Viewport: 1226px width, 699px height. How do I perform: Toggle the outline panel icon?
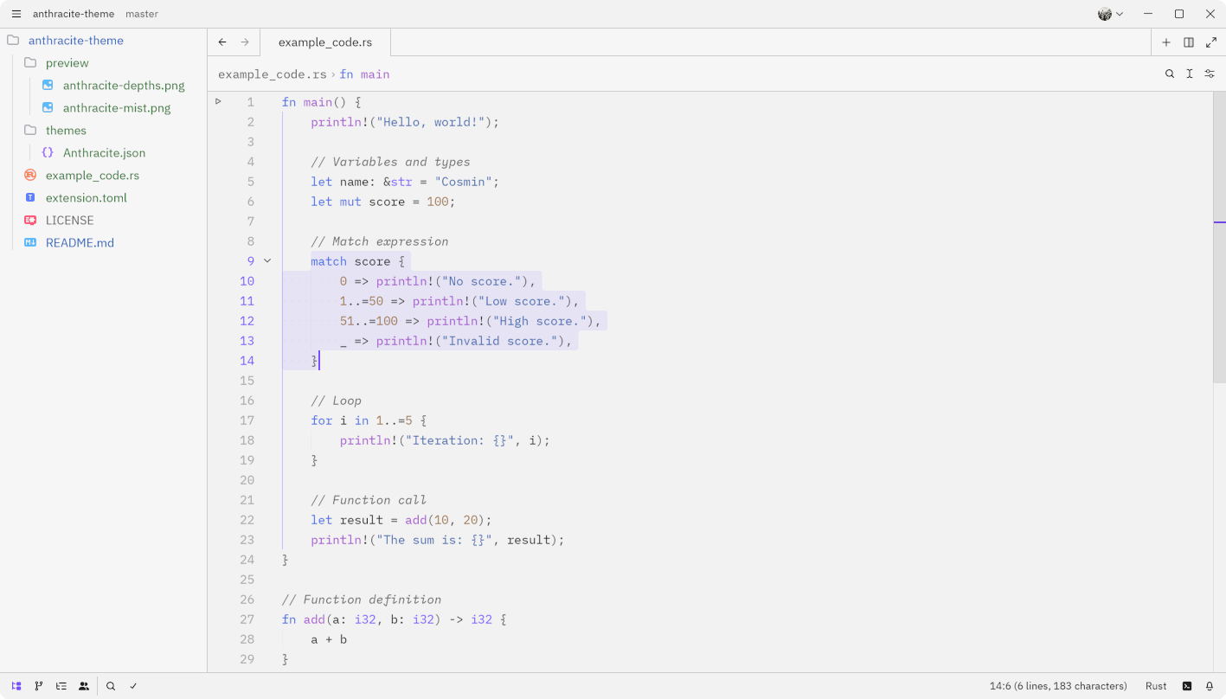pyautogui.click(x=61, y=686)
